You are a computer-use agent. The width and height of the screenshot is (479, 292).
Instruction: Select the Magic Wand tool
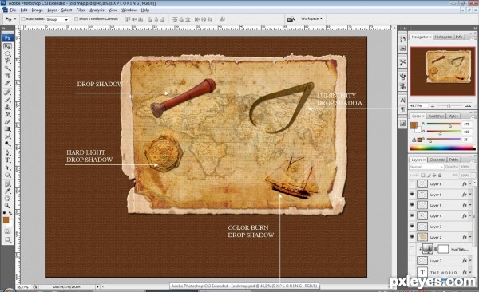click(x=7, y=69)
